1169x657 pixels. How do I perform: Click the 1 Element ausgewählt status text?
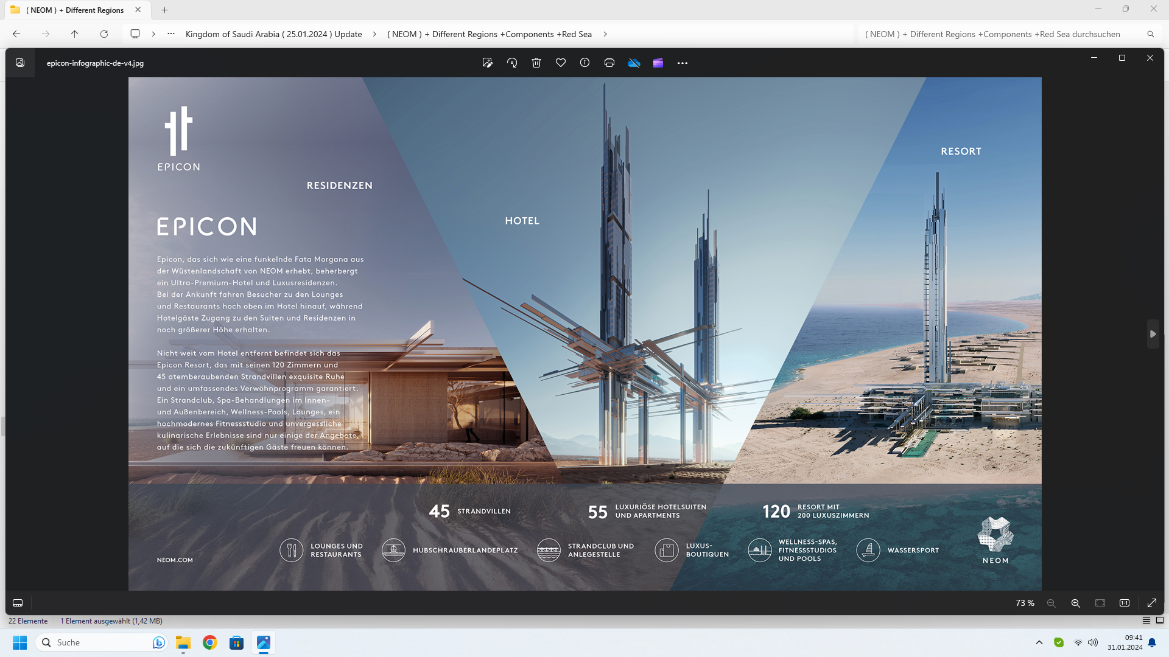click(111, 620)
